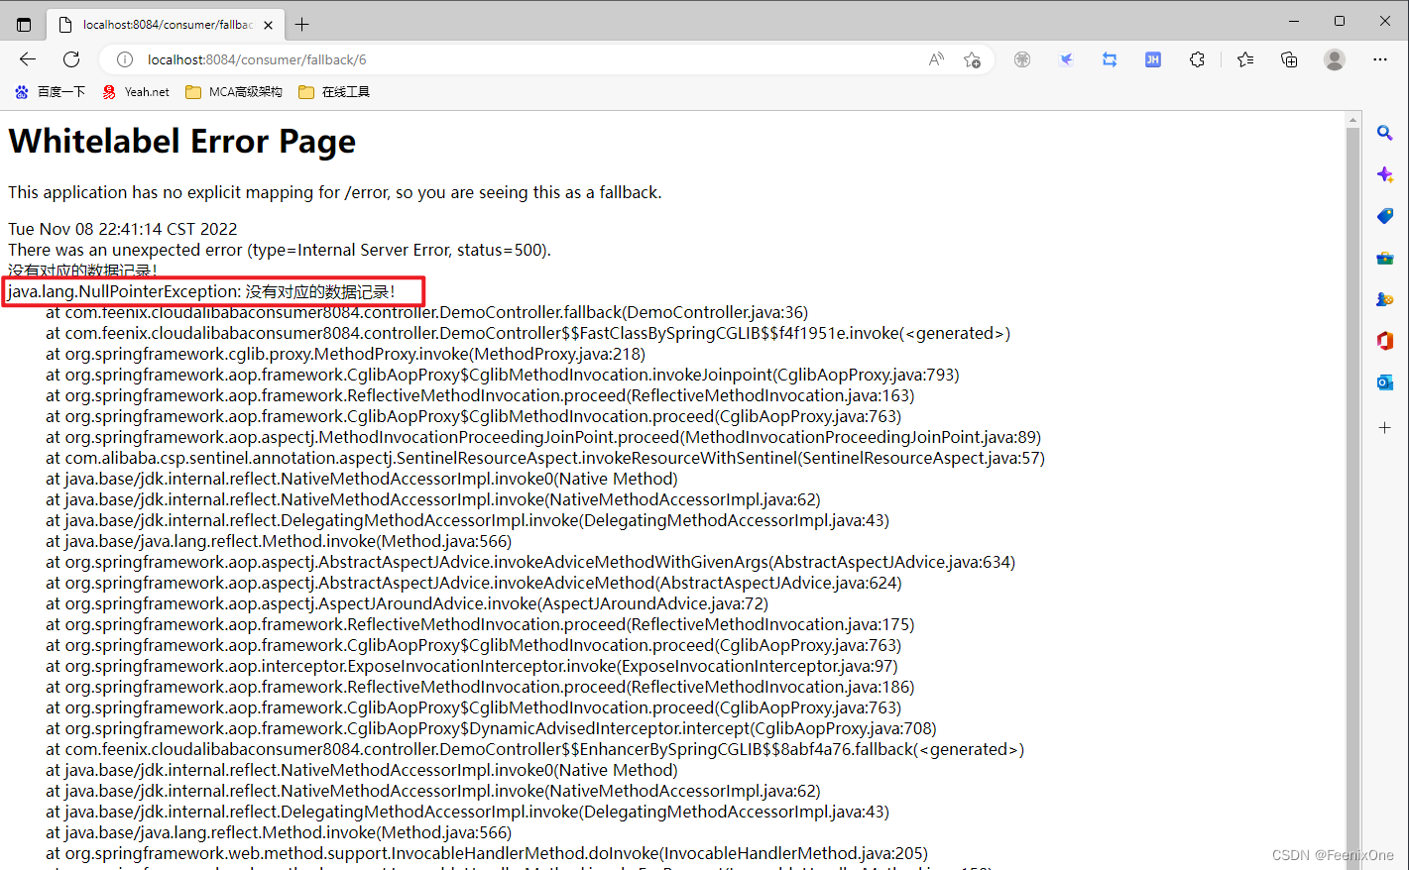Open the sidebar Office icon
Viewport: 1409px width, 870px height.
click(x=1385, y=341)
